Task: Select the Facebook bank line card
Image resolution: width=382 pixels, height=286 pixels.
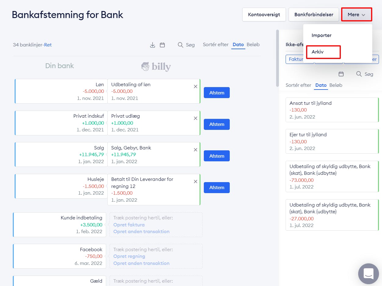Action: (59, 256)
